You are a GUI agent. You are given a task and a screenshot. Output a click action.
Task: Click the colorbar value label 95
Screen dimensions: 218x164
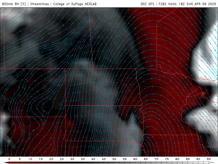click(x=209, y=159)
